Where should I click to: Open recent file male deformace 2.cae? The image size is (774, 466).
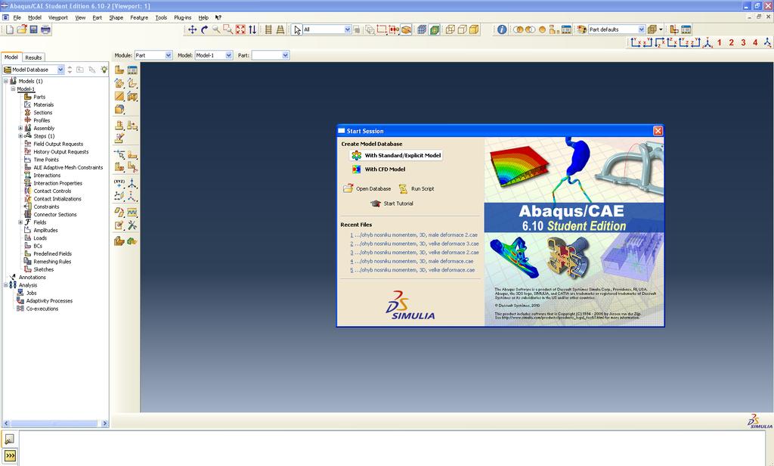coord(413,235)
